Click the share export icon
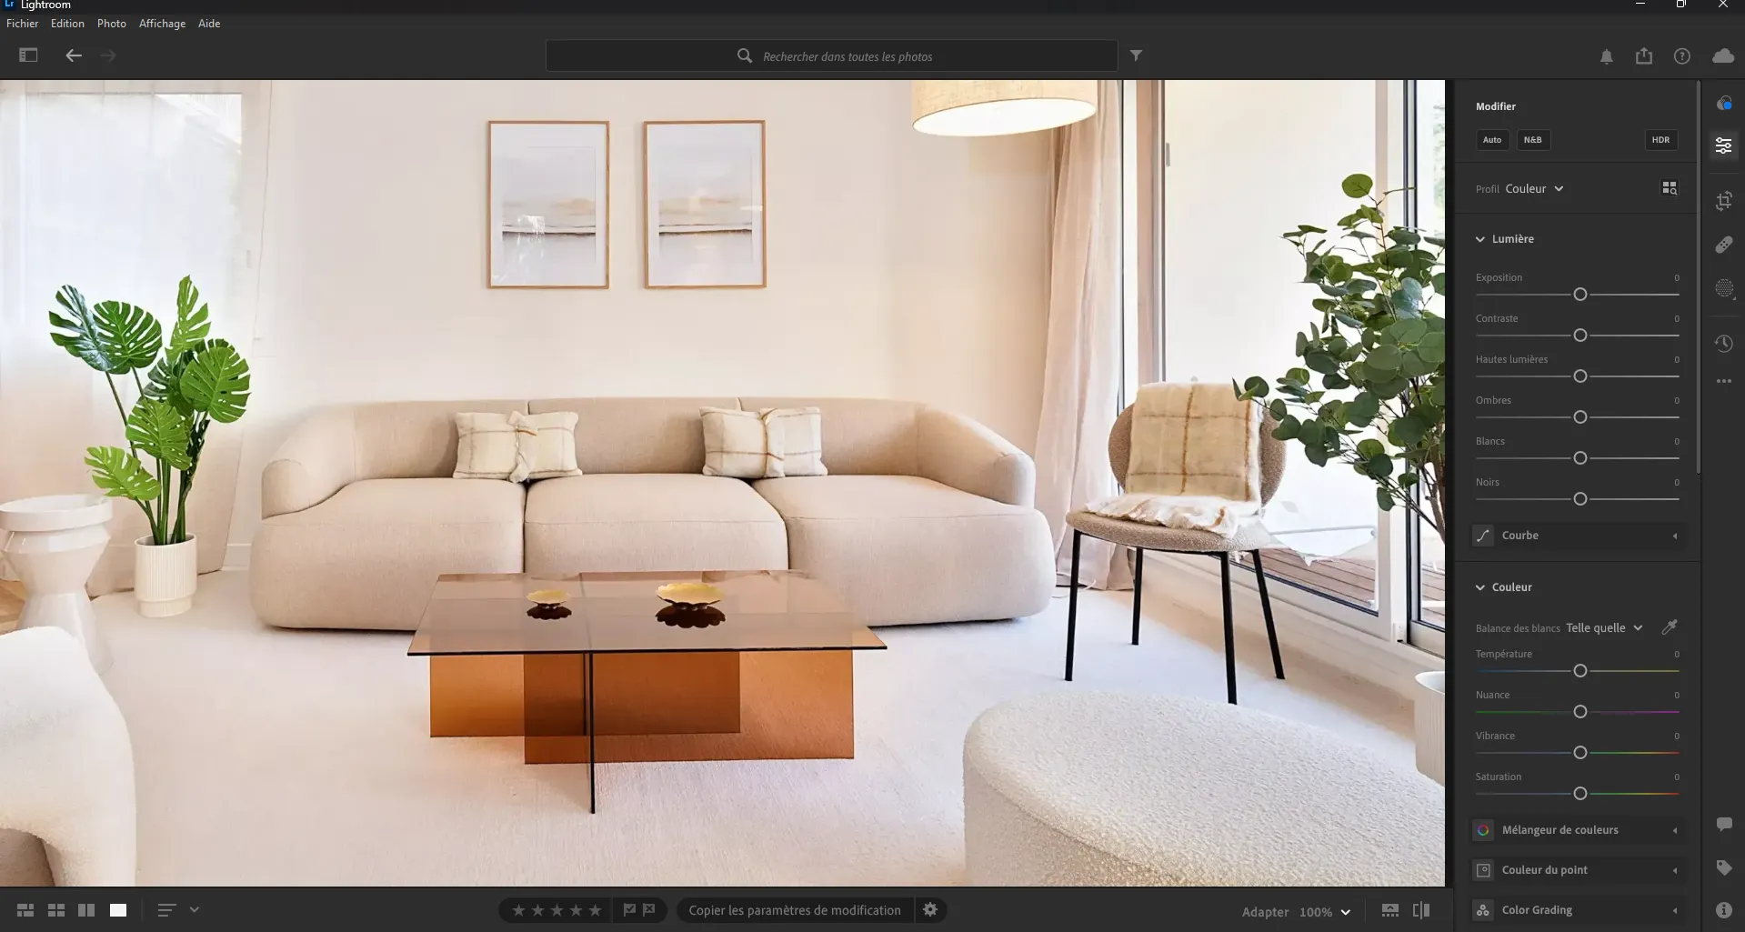The height and width of the screenshot is (932, 1745). tap(1643, 56)
